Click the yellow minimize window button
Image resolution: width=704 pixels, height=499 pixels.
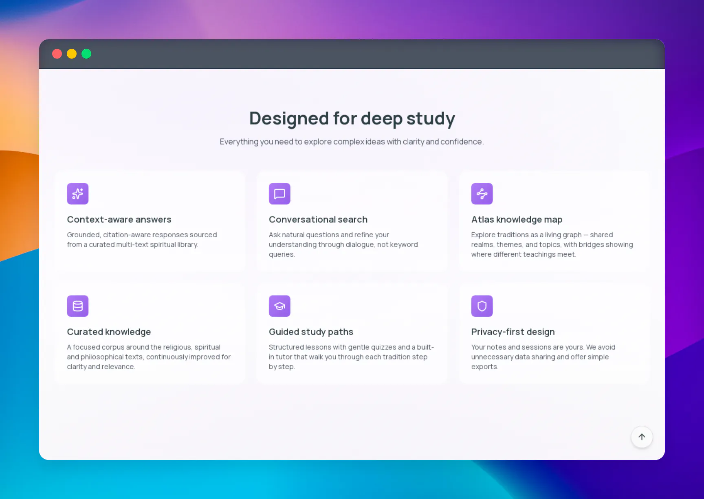click(72, 54)
